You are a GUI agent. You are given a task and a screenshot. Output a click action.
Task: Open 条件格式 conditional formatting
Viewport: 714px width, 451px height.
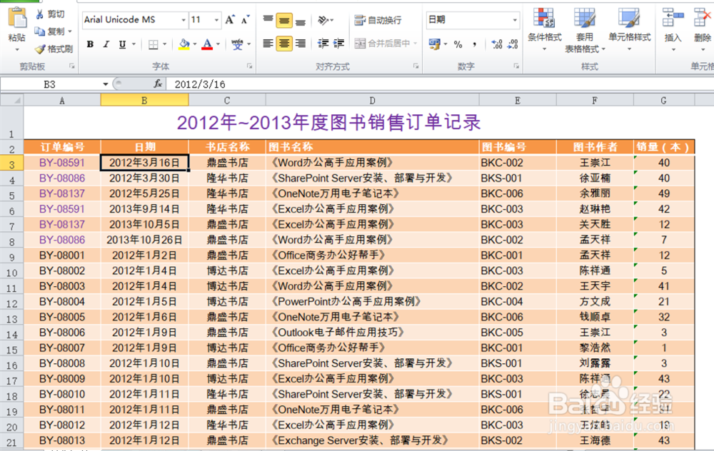(545, 29)
